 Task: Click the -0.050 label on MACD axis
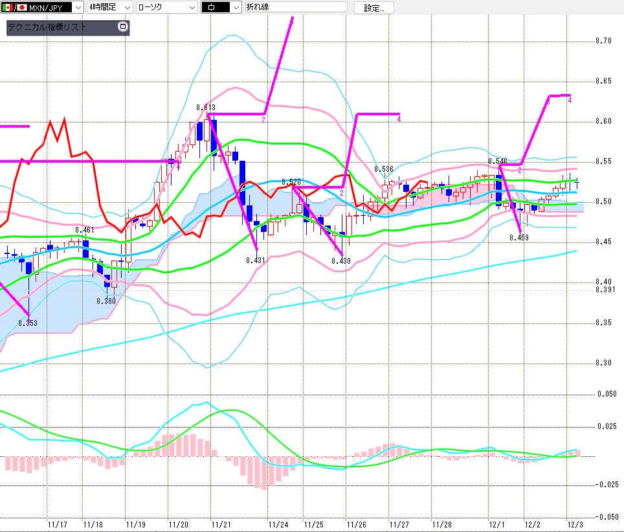[607, 516]
